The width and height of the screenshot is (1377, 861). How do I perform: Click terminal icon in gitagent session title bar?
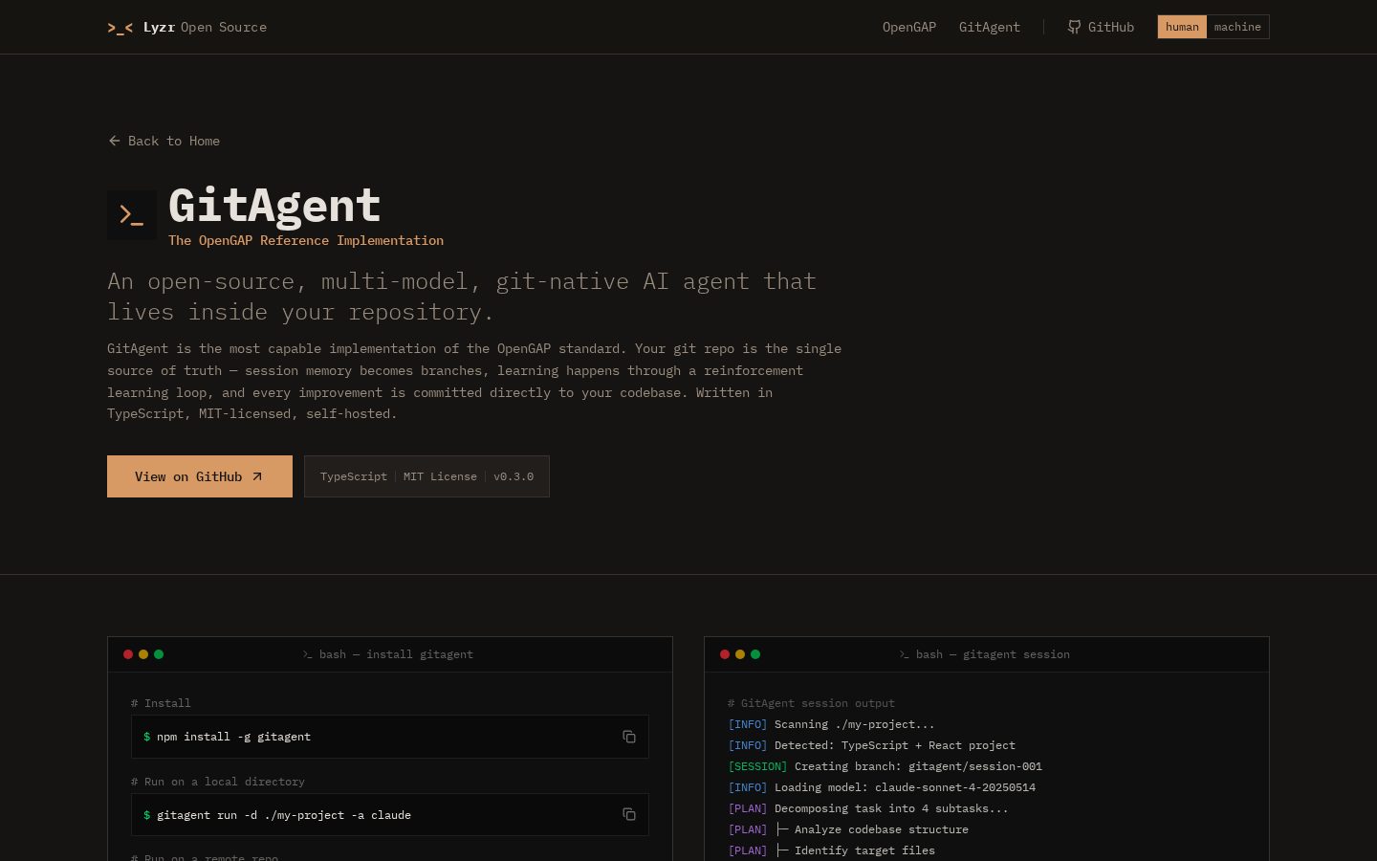(x=904, y=654)
